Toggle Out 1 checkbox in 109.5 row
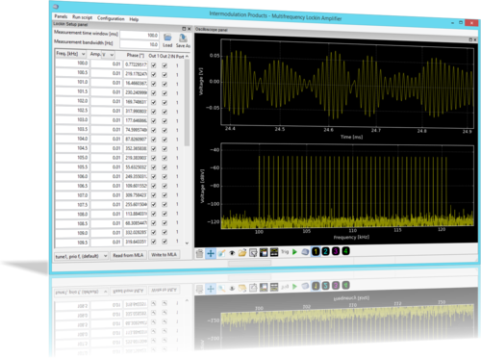Screen dimensions: 481x358 (154, 242)
